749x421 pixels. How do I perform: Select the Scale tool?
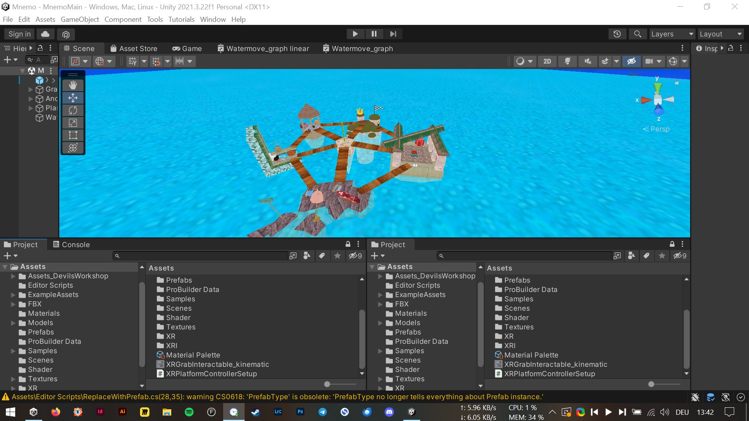pyautogui.click(x=73, y=123)
